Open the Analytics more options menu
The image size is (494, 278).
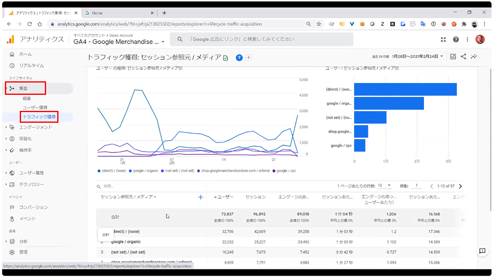tap(467, 39)
